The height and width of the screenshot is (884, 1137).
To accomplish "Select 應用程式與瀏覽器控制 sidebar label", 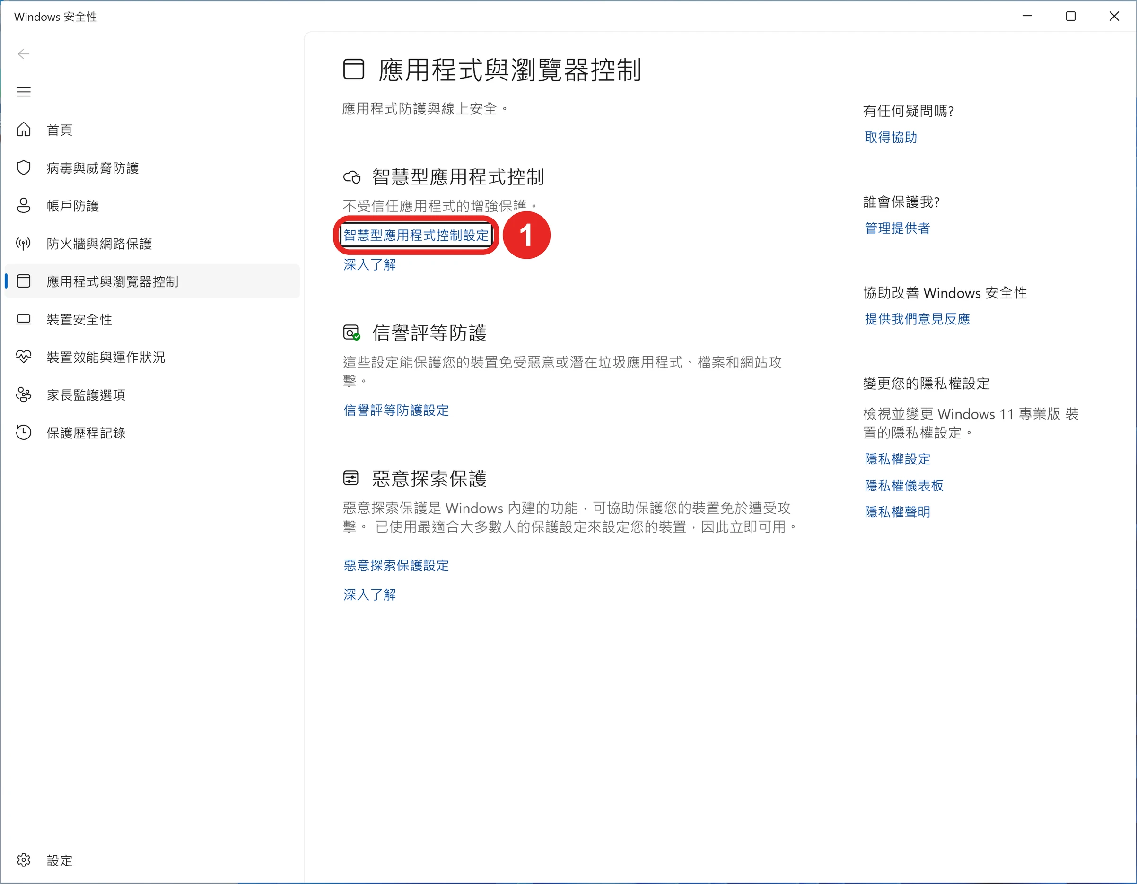I will 113,282.
